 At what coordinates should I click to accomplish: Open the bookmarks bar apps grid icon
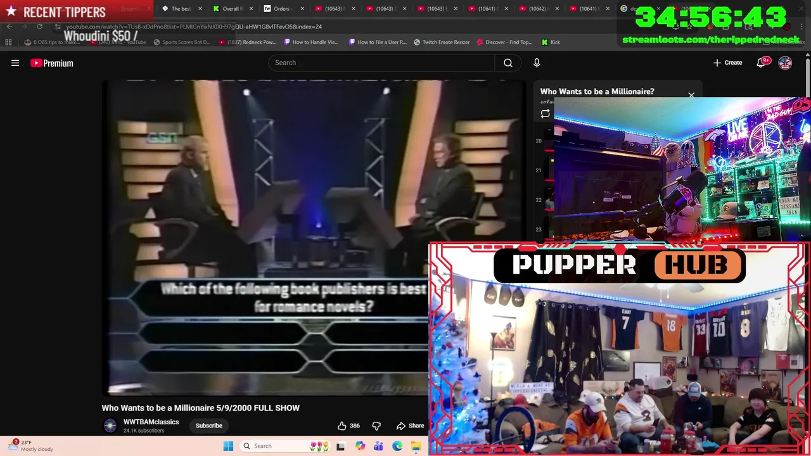click(8, 42)
